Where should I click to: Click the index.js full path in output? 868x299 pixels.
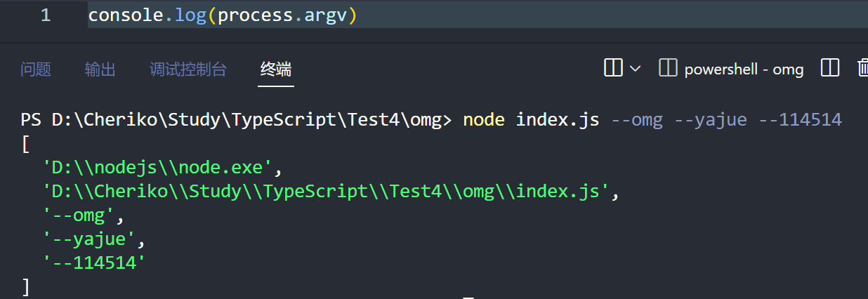[326, 192]
